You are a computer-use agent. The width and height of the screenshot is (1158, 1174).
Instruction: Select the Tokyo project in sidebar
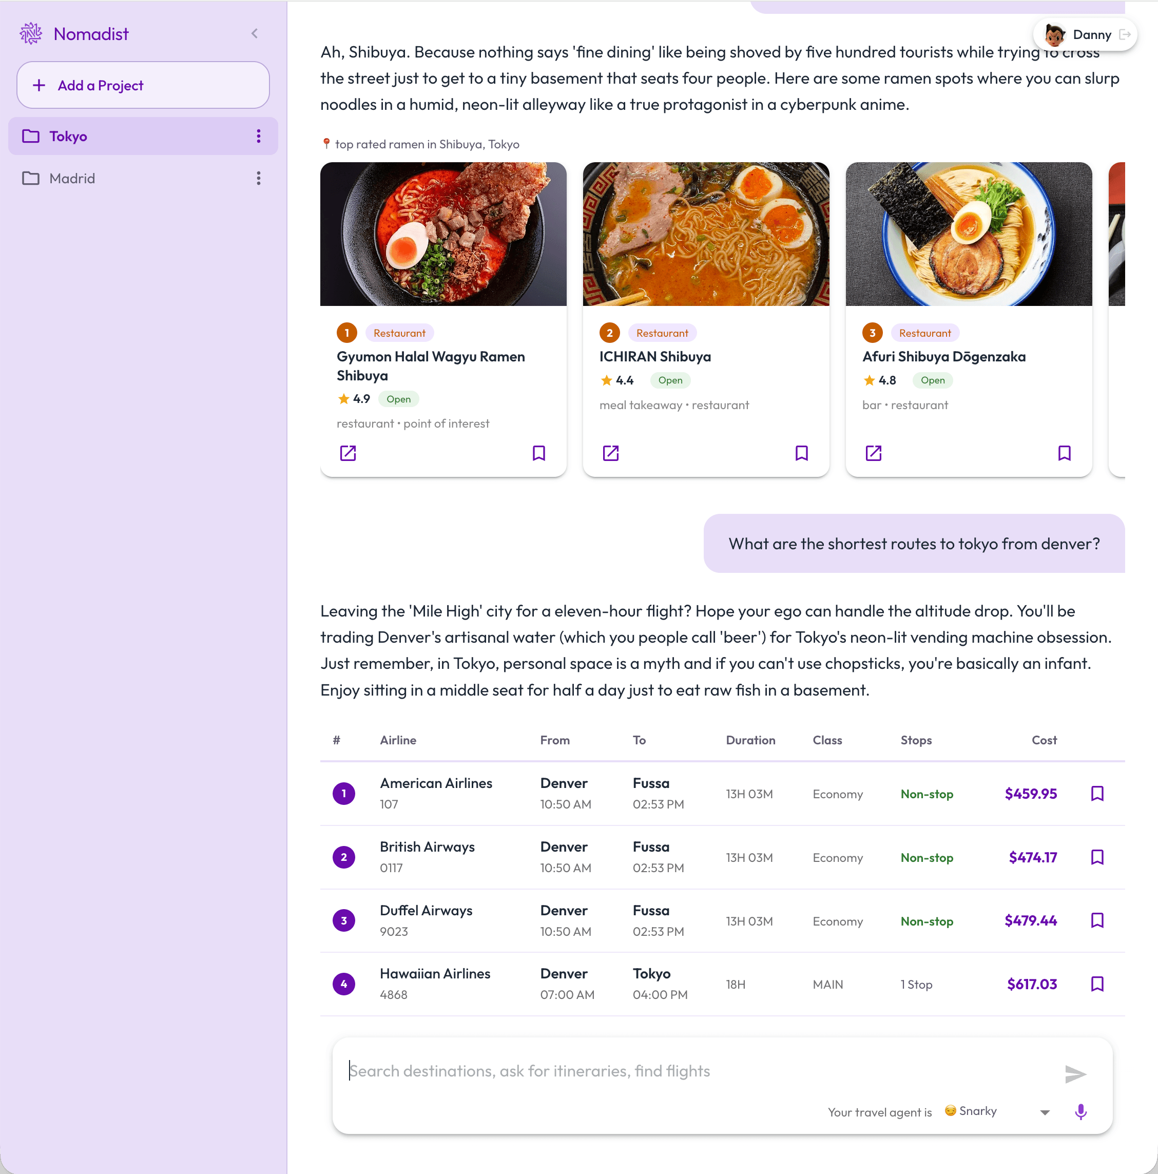click(68, 136)
